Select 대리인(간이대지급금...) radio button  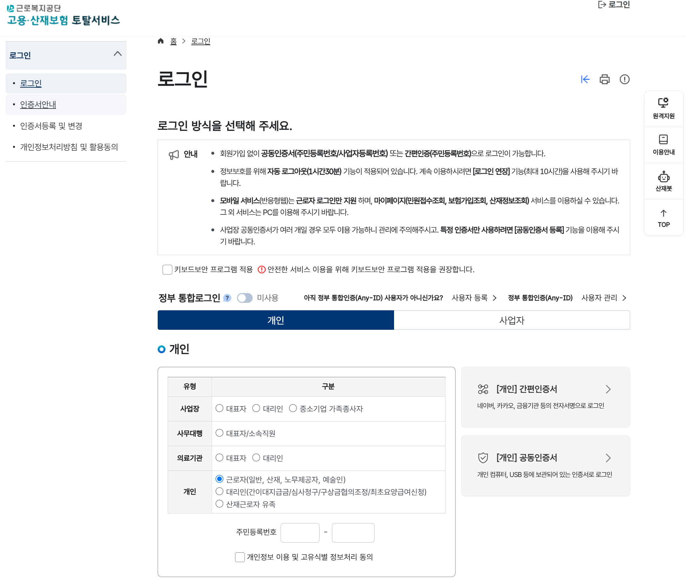click(x=219, y=492)
